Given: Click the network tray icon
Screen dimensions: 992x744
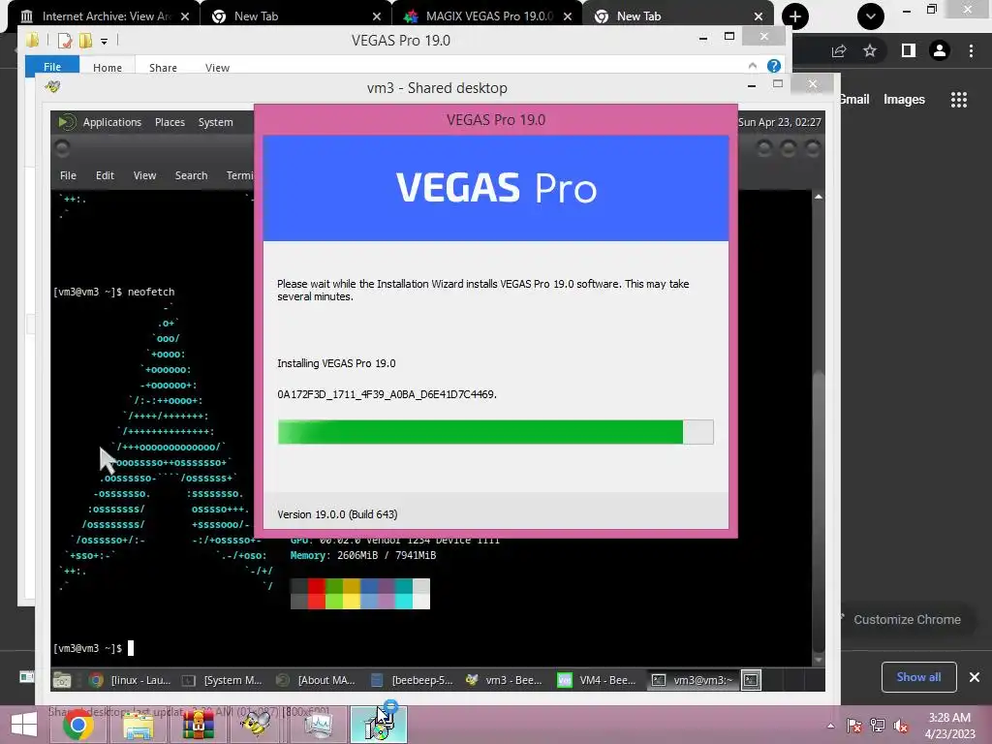Looking at the screenshot, I should click(x=878, y=726).
